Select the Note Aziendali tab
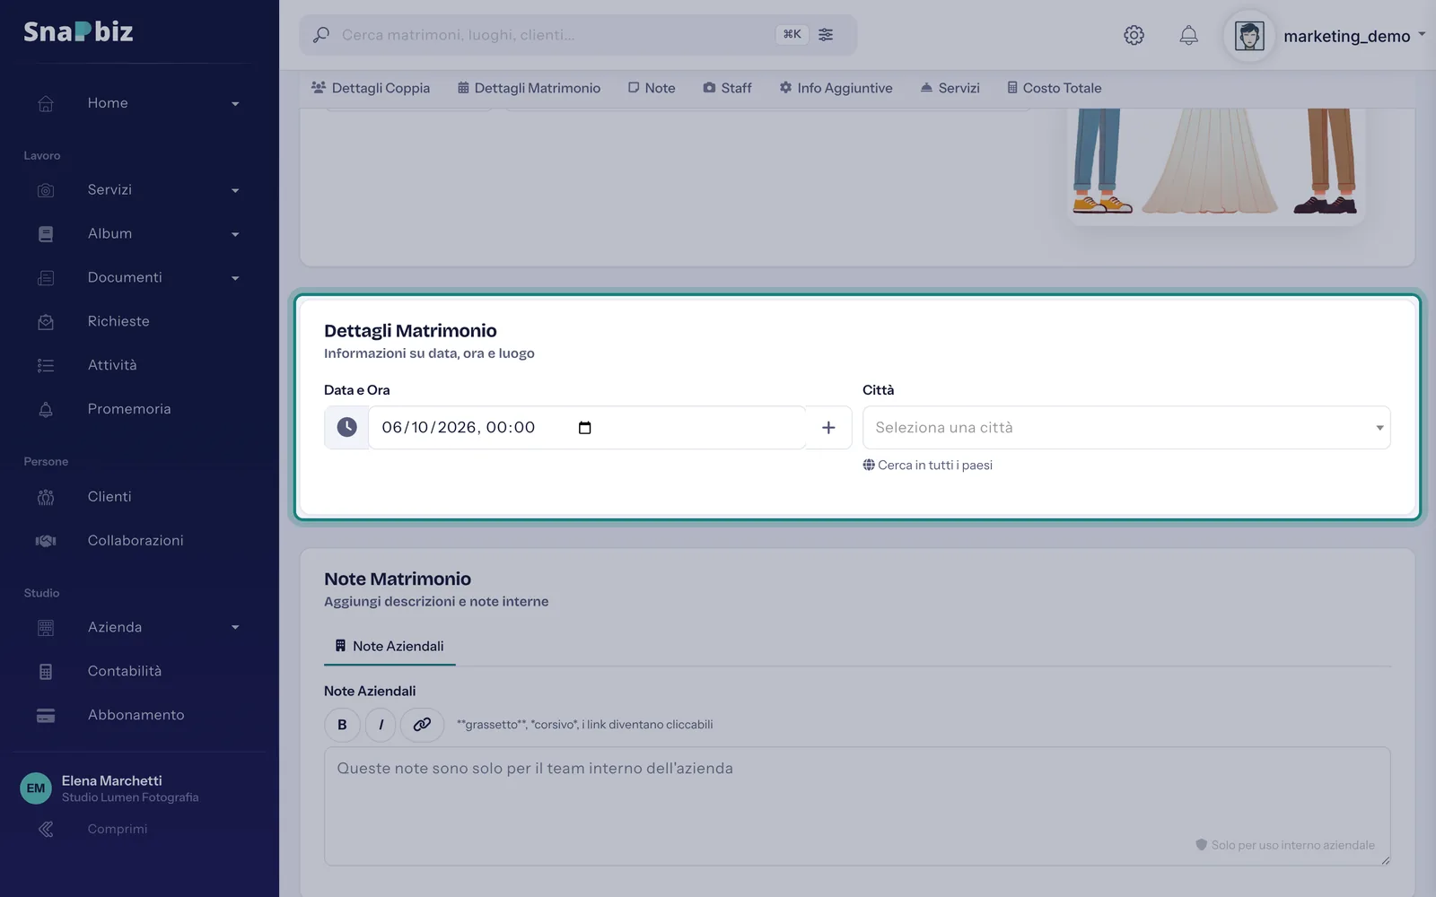Viewport: 1436px width, 897px height. pos(390,646)
